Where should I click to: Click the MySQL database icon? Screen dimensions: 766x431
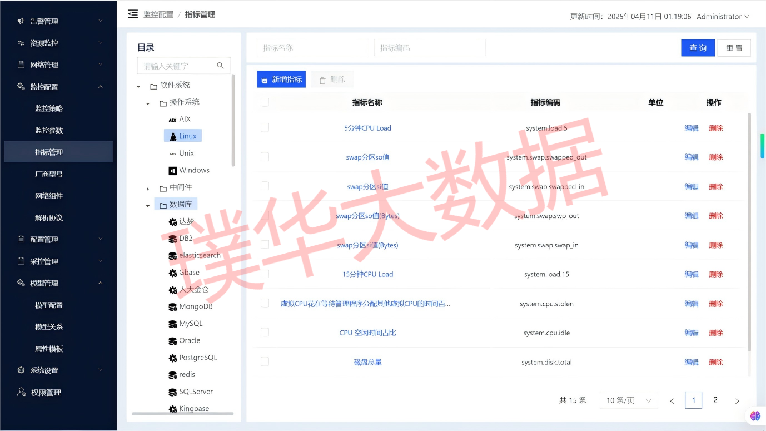tap(173, 324)
